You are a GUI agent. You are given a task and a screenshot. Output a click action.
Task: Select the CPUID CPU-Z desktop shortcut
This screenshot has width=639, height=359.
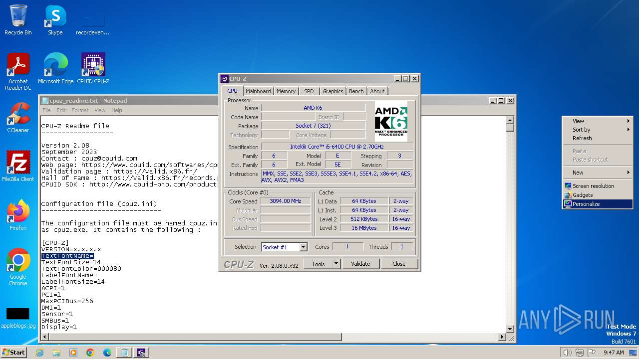[x=93, y=68]
